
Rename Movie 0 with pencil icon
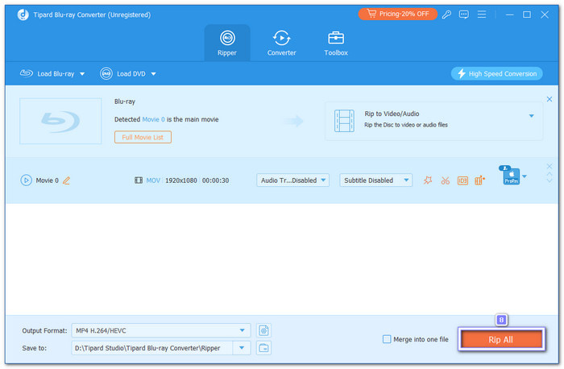(x=67, y=180)
